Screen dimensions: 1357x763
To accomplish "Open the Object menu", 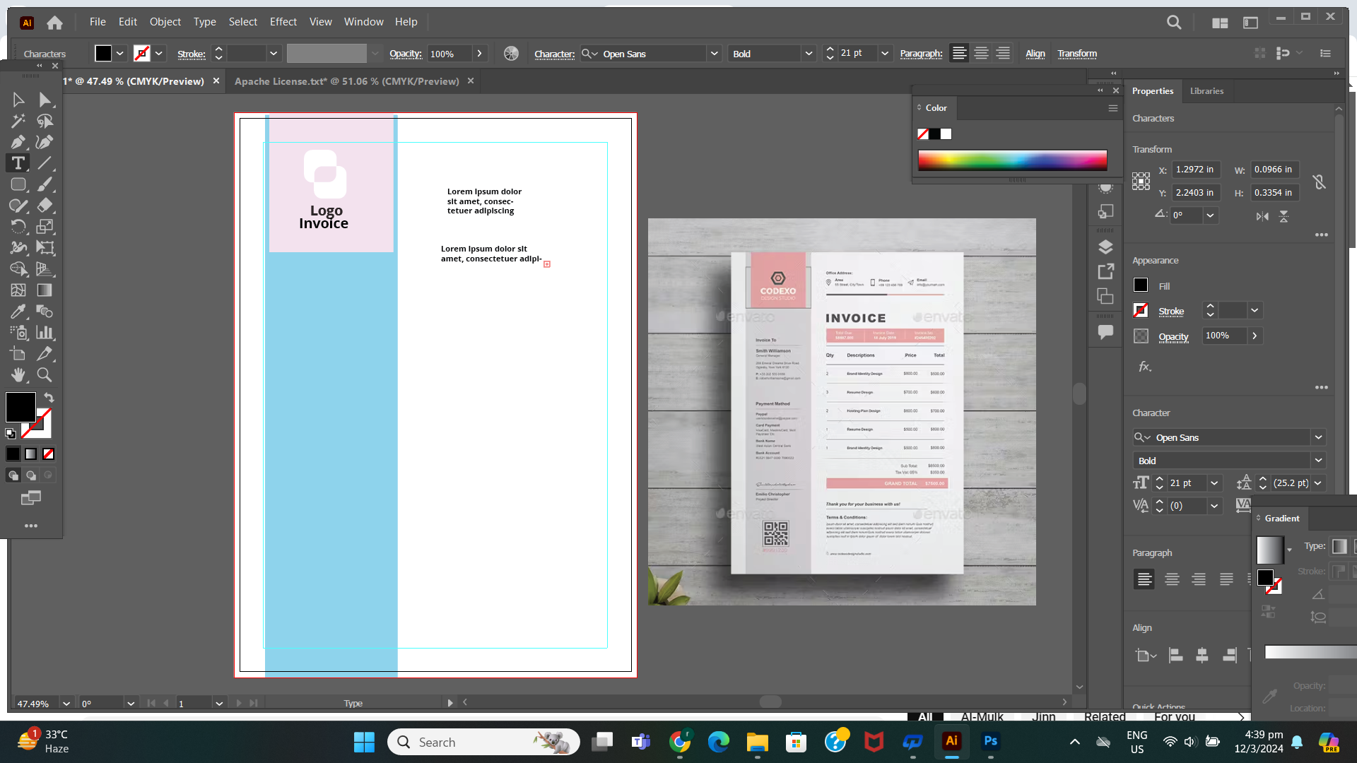I will 165,22.
